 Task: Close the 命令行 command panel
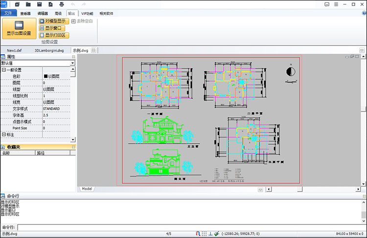click(x=364, y=196)
